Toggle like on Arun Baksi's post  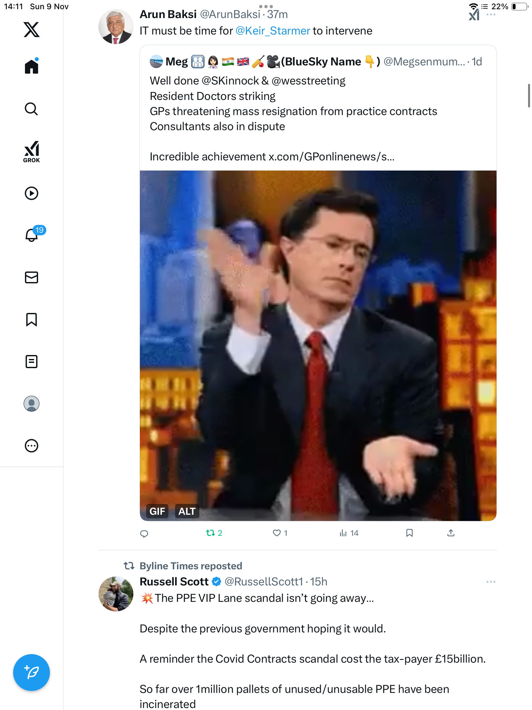277,533
